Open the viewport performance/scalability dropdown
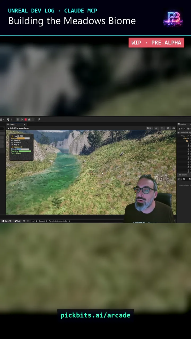Screen dimensions: 191x339 pos(163,128)
